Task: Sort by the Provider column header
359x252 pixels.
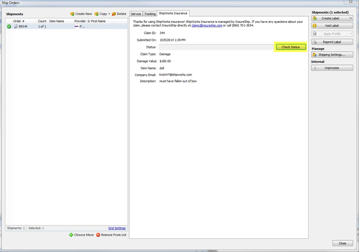Action: tap(80, 21)
